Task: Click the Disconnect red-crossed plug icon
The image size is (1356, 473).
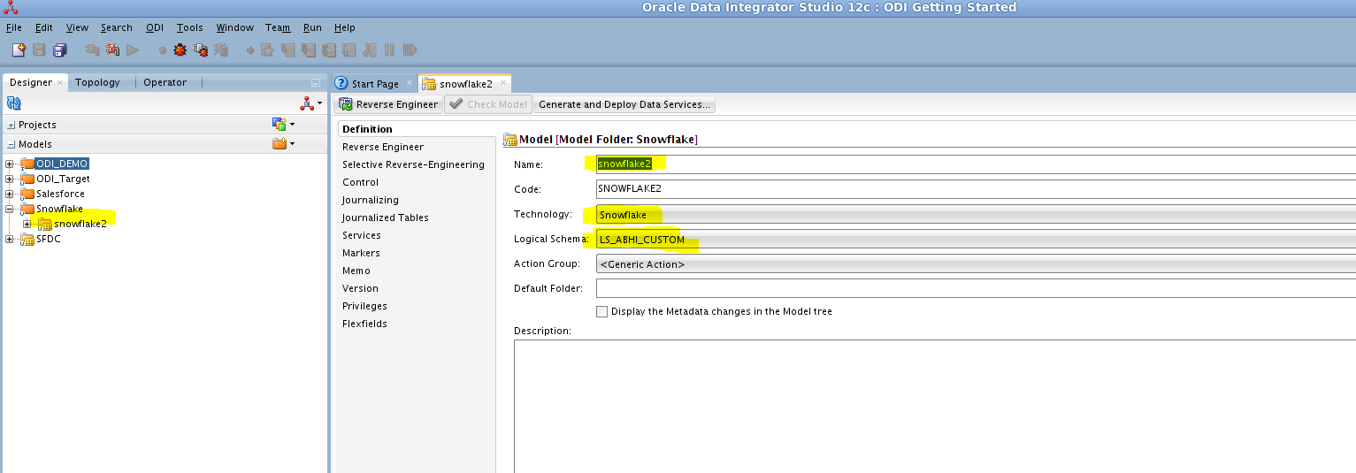Action: pyautogui.click(x=112, y=50)
